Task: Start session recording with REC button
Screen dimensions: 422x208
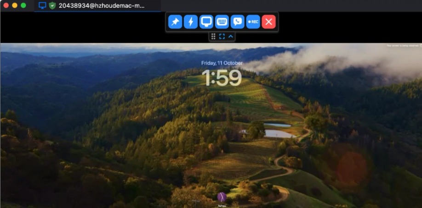Action: (x=253, y=22)
